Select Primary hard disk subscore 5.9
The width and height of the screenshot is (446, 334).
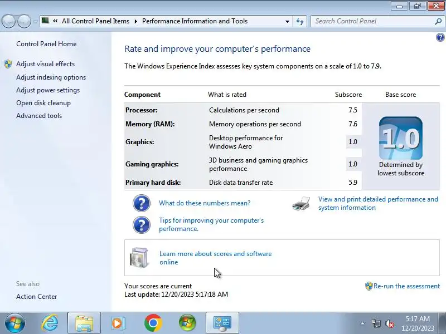point(353,183)
